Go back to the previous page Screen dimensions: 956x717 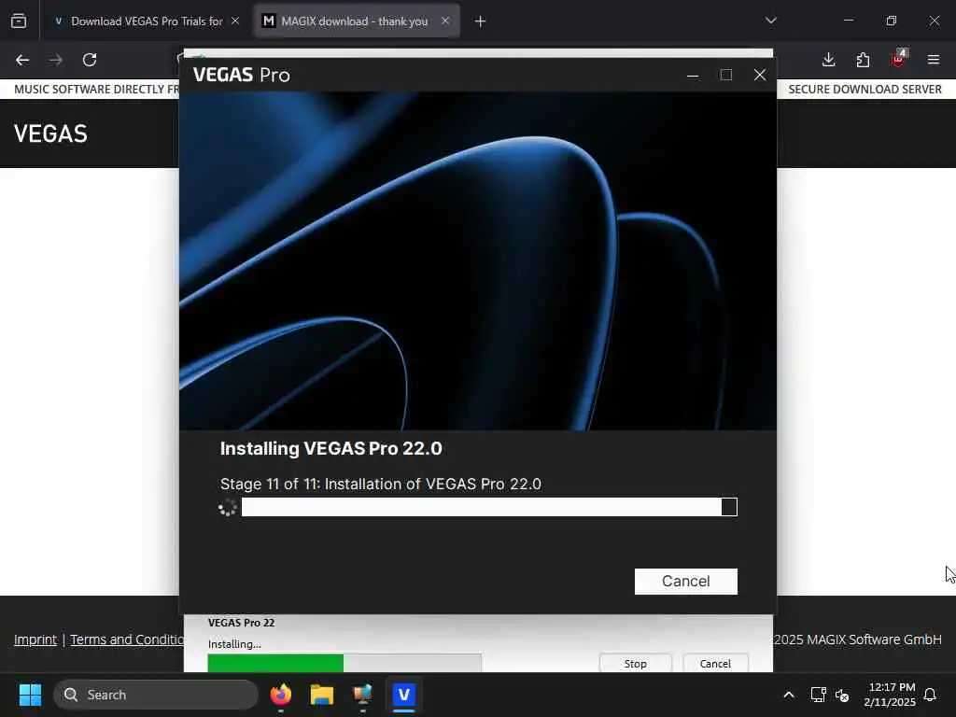[22, 60]
